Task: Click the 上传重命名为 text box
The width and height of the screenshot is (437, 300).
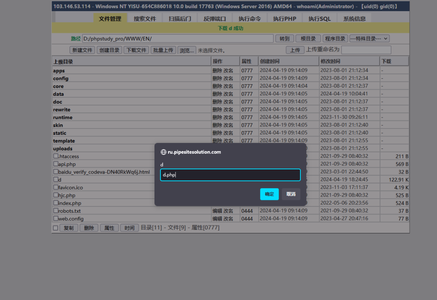Action: pyautogui.click(x=366, y=50)
